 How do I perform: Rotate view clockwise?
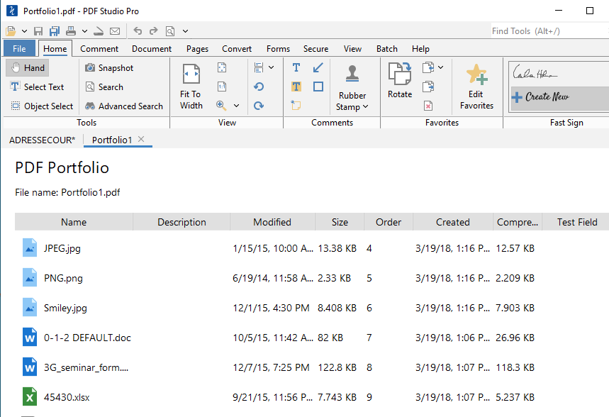click(x=259, y=106)
